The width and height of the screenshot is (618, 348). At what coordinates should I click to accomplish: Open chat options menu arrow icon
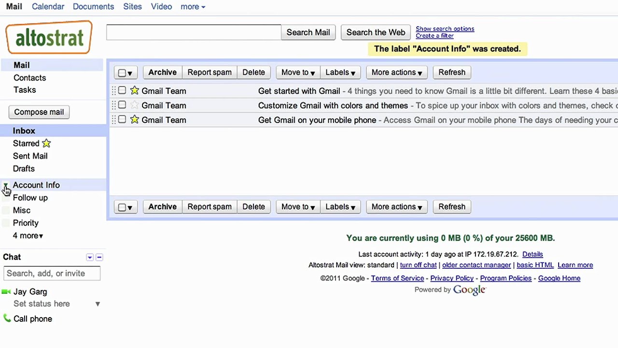pyautogui.click(x=90, y=257)
